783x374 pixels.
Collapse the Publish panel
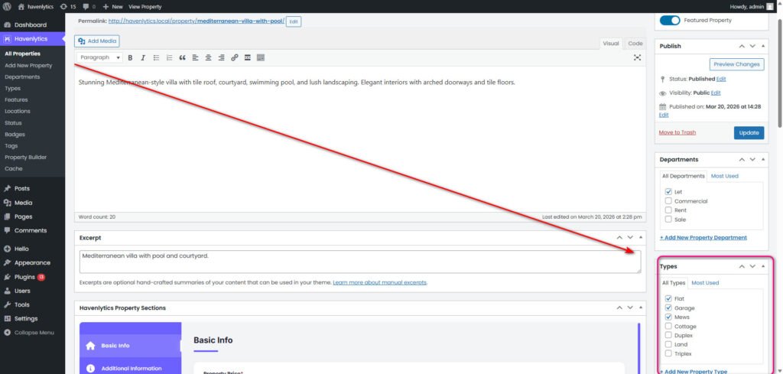[763, 46]
